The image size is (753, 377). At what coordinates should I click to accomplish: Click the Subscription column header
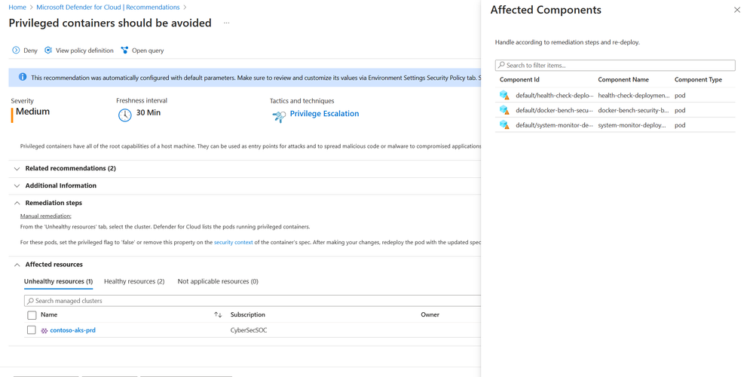coord(248,314)
